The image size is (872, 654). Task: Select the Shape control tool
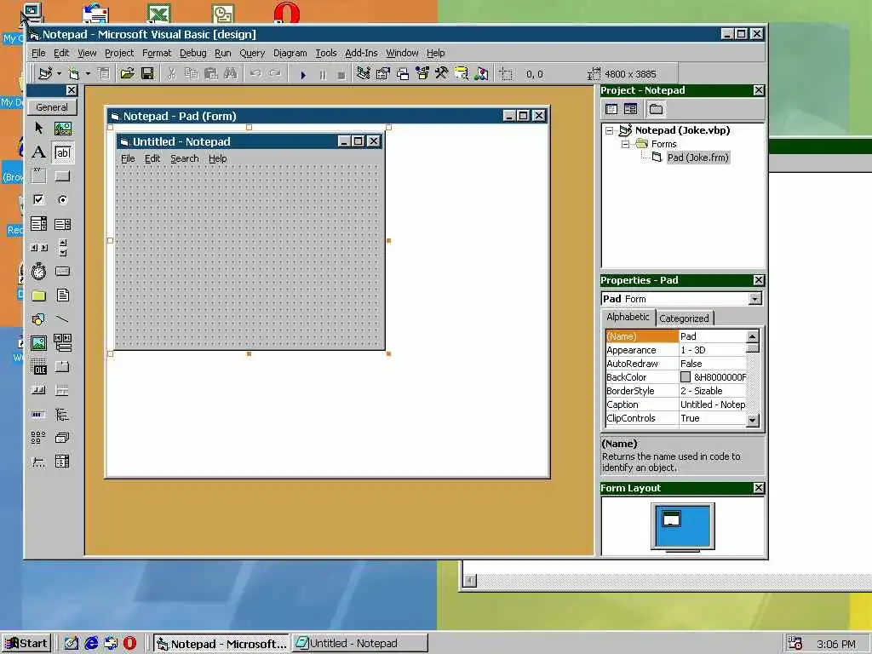(38, 319)
